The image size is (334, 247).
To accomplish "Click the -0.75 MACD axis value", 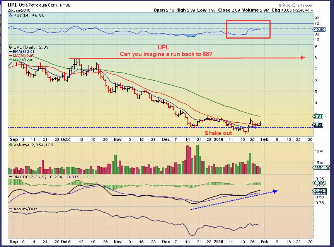I will click(319, 203).
